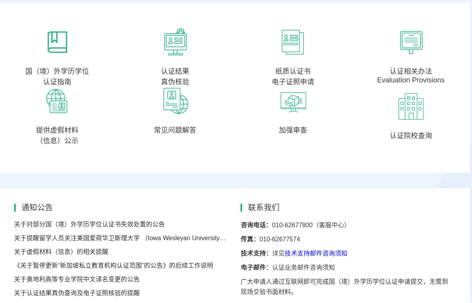Click the 联系我们 section heading

coord(264,207)
